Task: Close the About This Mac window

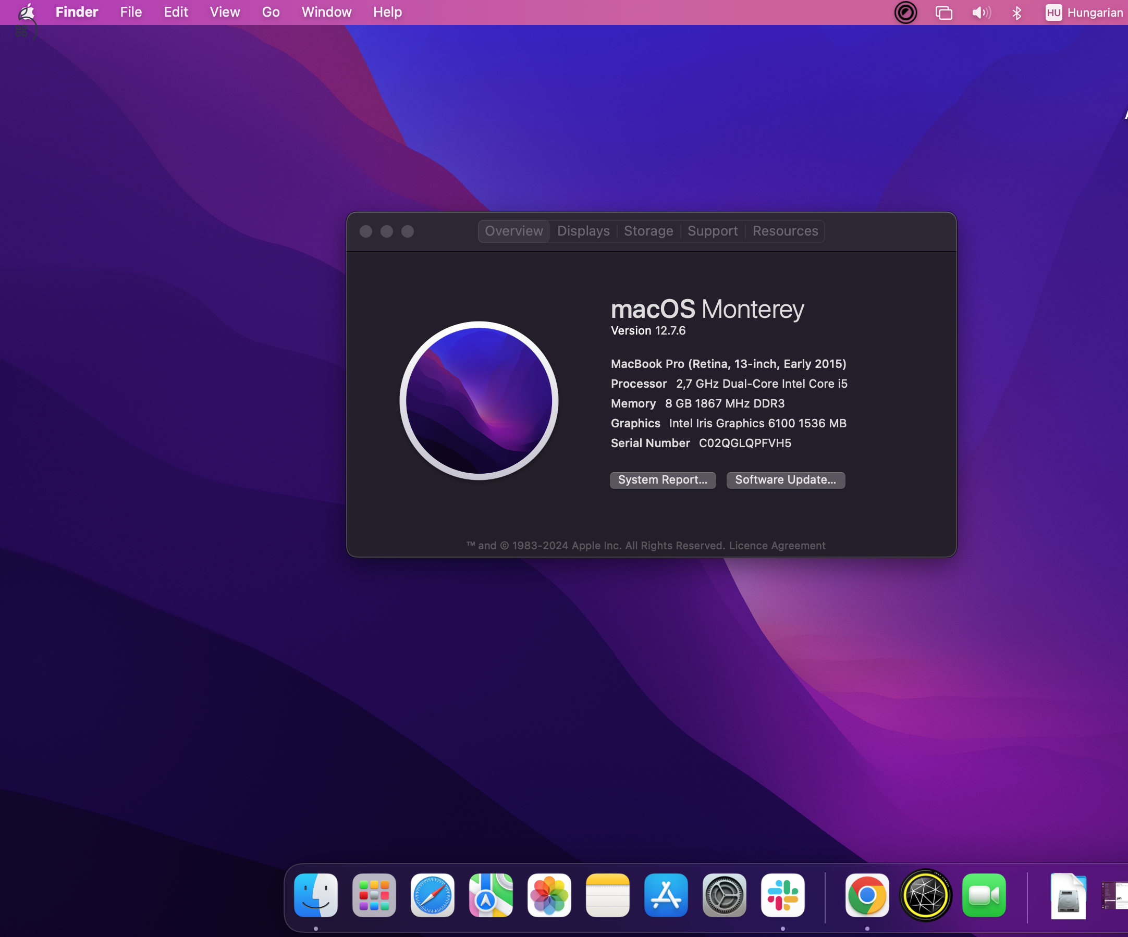Action: pos(366,231)
